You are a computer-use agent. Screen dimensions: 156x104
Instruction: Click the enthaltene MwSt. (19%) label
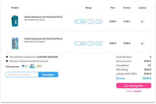(126, 74)
